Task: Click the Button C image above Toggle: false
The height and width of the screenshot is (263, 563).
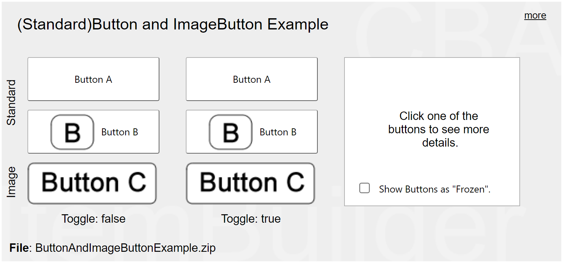Action: (x=92, y=183)
